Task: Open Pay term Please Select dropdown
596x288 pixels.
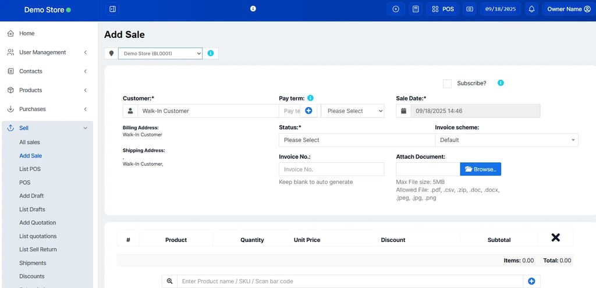Action: click(x=353, y=111)
